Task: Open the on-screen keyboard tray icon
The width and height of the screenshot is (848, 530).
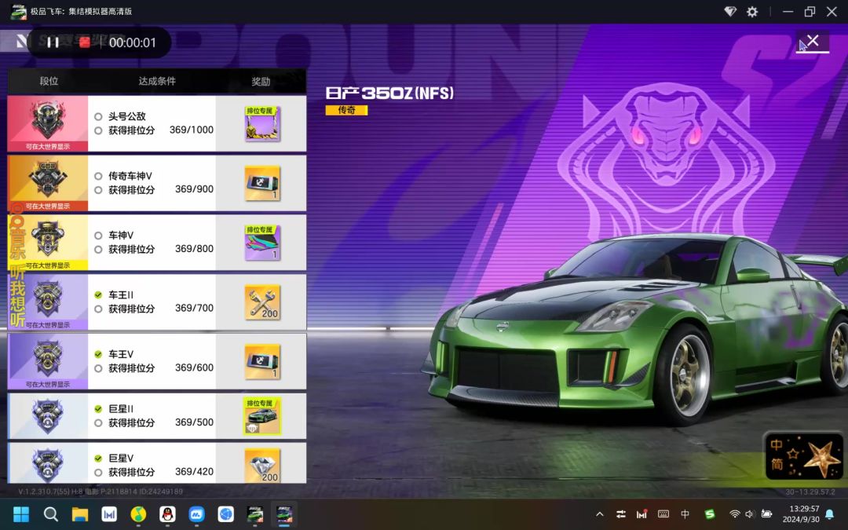Action: click(x=663, y=514)
